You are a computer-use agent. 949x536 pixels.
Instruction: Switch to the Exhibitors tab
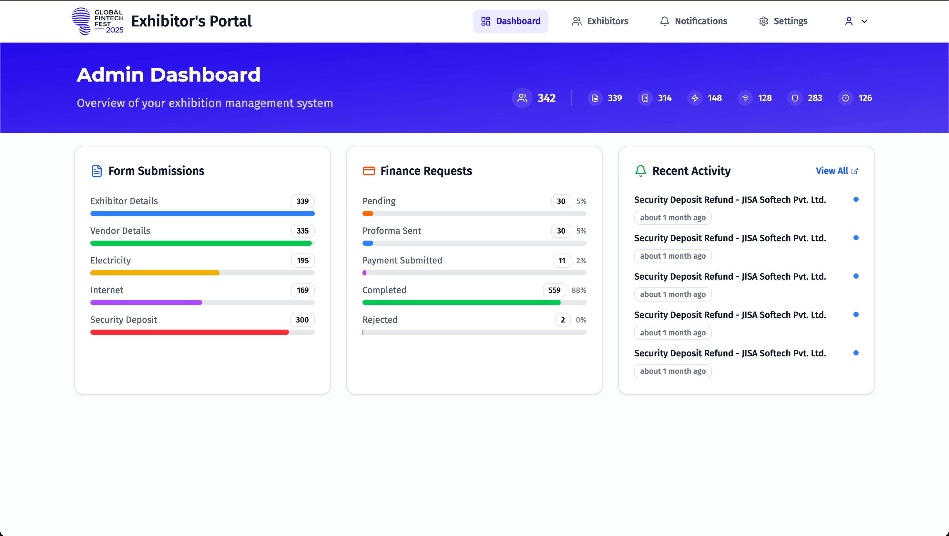[x=599, y=21]
